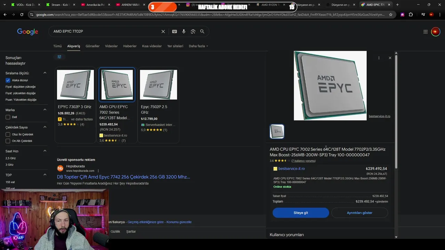Open a new browser tab
The width and height of the screenshot is (445, 250).
point(397,5)
